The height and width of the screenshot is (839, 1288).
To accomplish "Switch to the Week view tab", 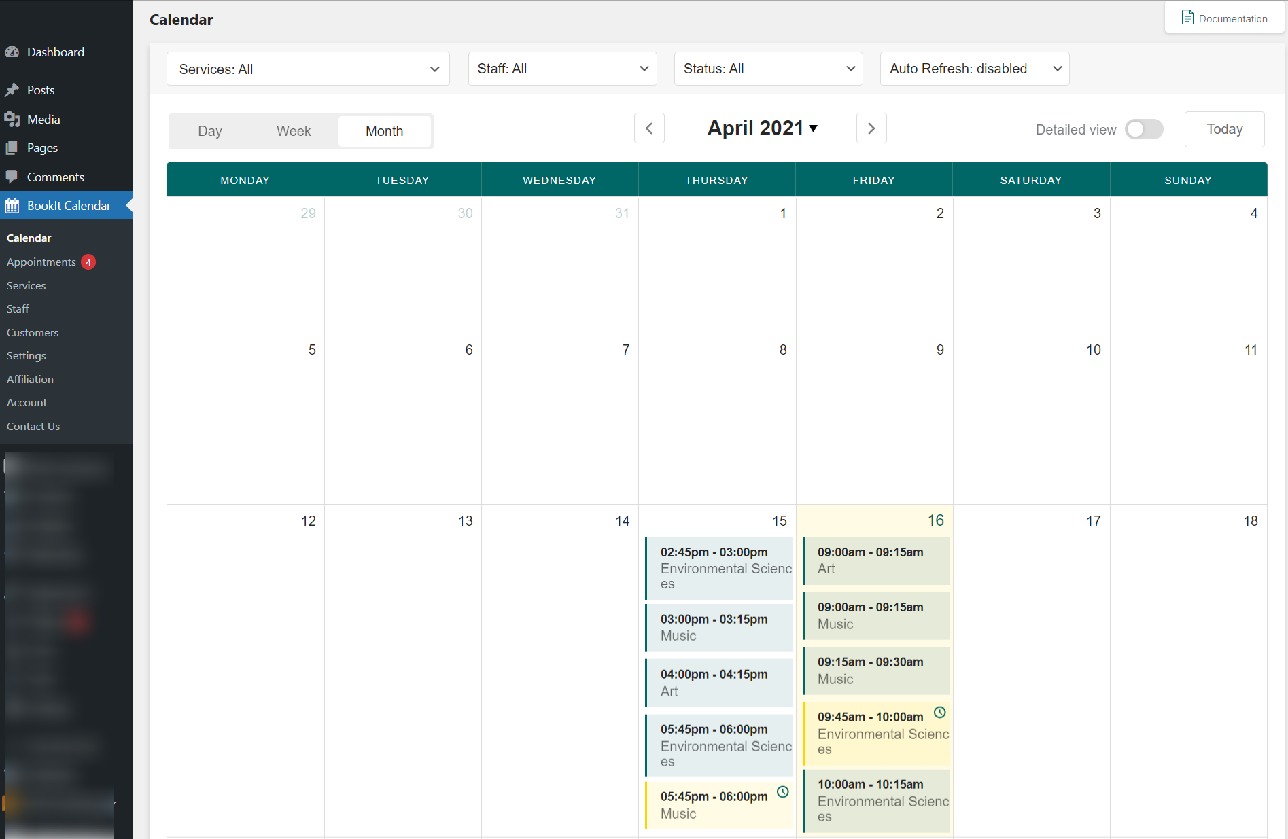I will pos(293,131).
